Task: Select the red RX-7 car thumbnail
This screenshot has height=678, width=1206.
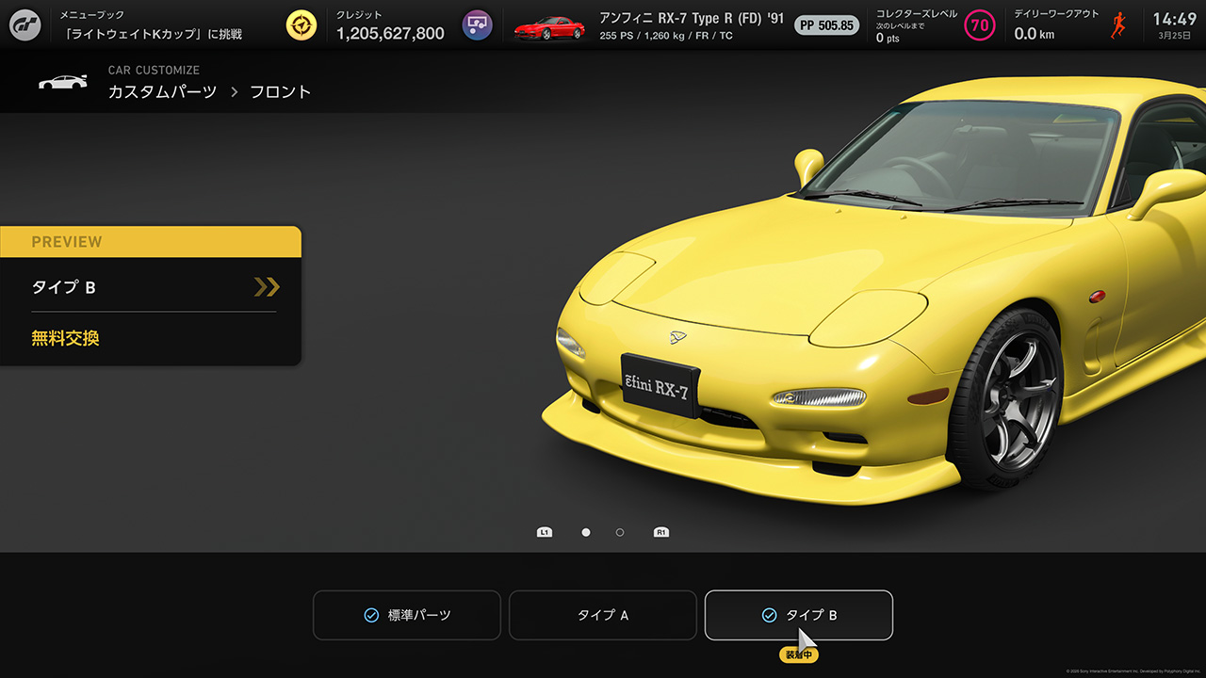Action: [548, 26]
